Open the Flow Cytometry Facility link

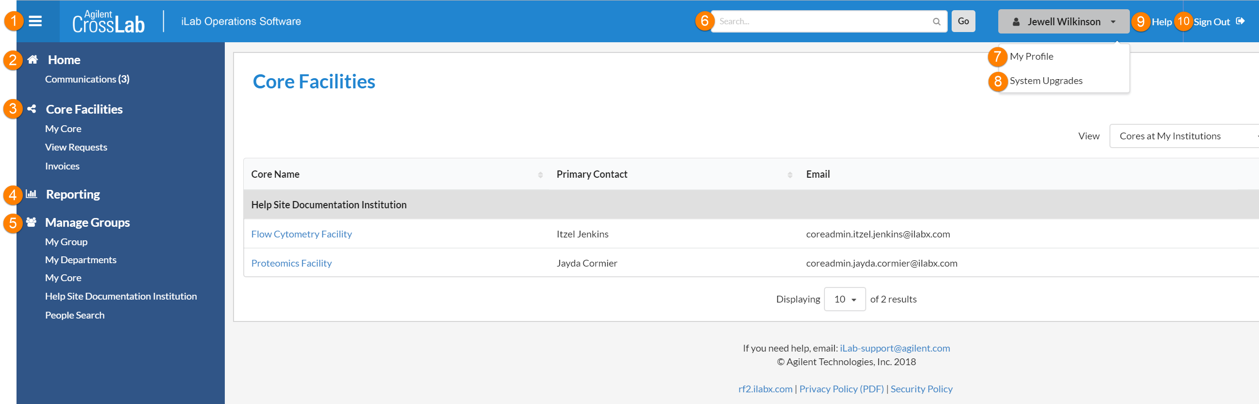pyautogui.click(x=301, y=234)
